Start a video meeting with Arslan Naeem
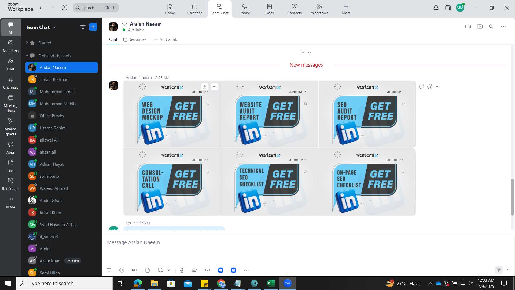This screenshot has height=290, width=515. [x=468, y=27]
